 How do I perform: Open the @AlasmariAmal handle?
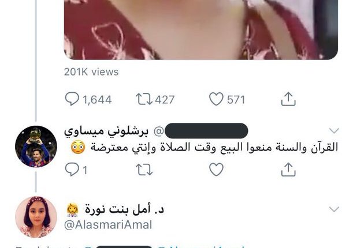(x=108, y=225)
